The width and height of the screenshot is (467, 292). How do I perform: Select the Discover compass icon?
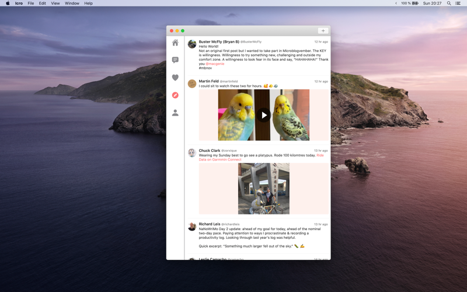(x=175, y=95)
